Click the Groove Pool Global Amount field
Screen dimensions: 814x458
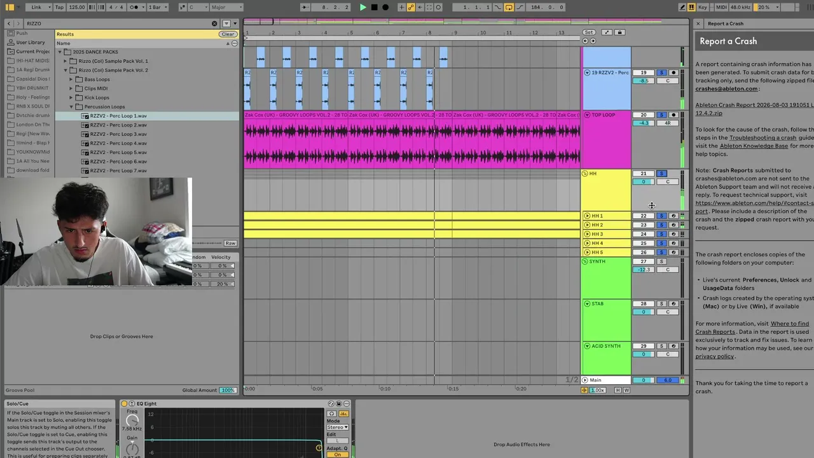pyautogui.click(x=228, y=390)
